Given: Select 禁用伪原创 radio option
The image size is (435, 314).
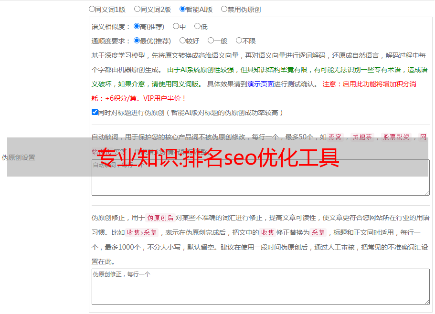Looking at the screenshot, I should tap(224, 9).
